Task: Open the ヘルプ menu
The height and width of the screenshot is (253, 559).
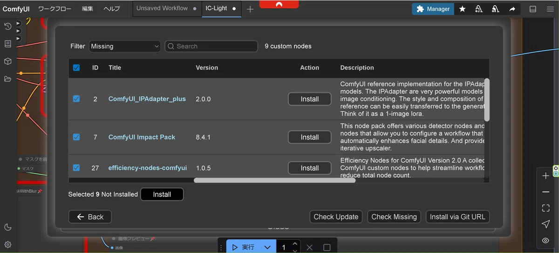Action: pos(111,9)
